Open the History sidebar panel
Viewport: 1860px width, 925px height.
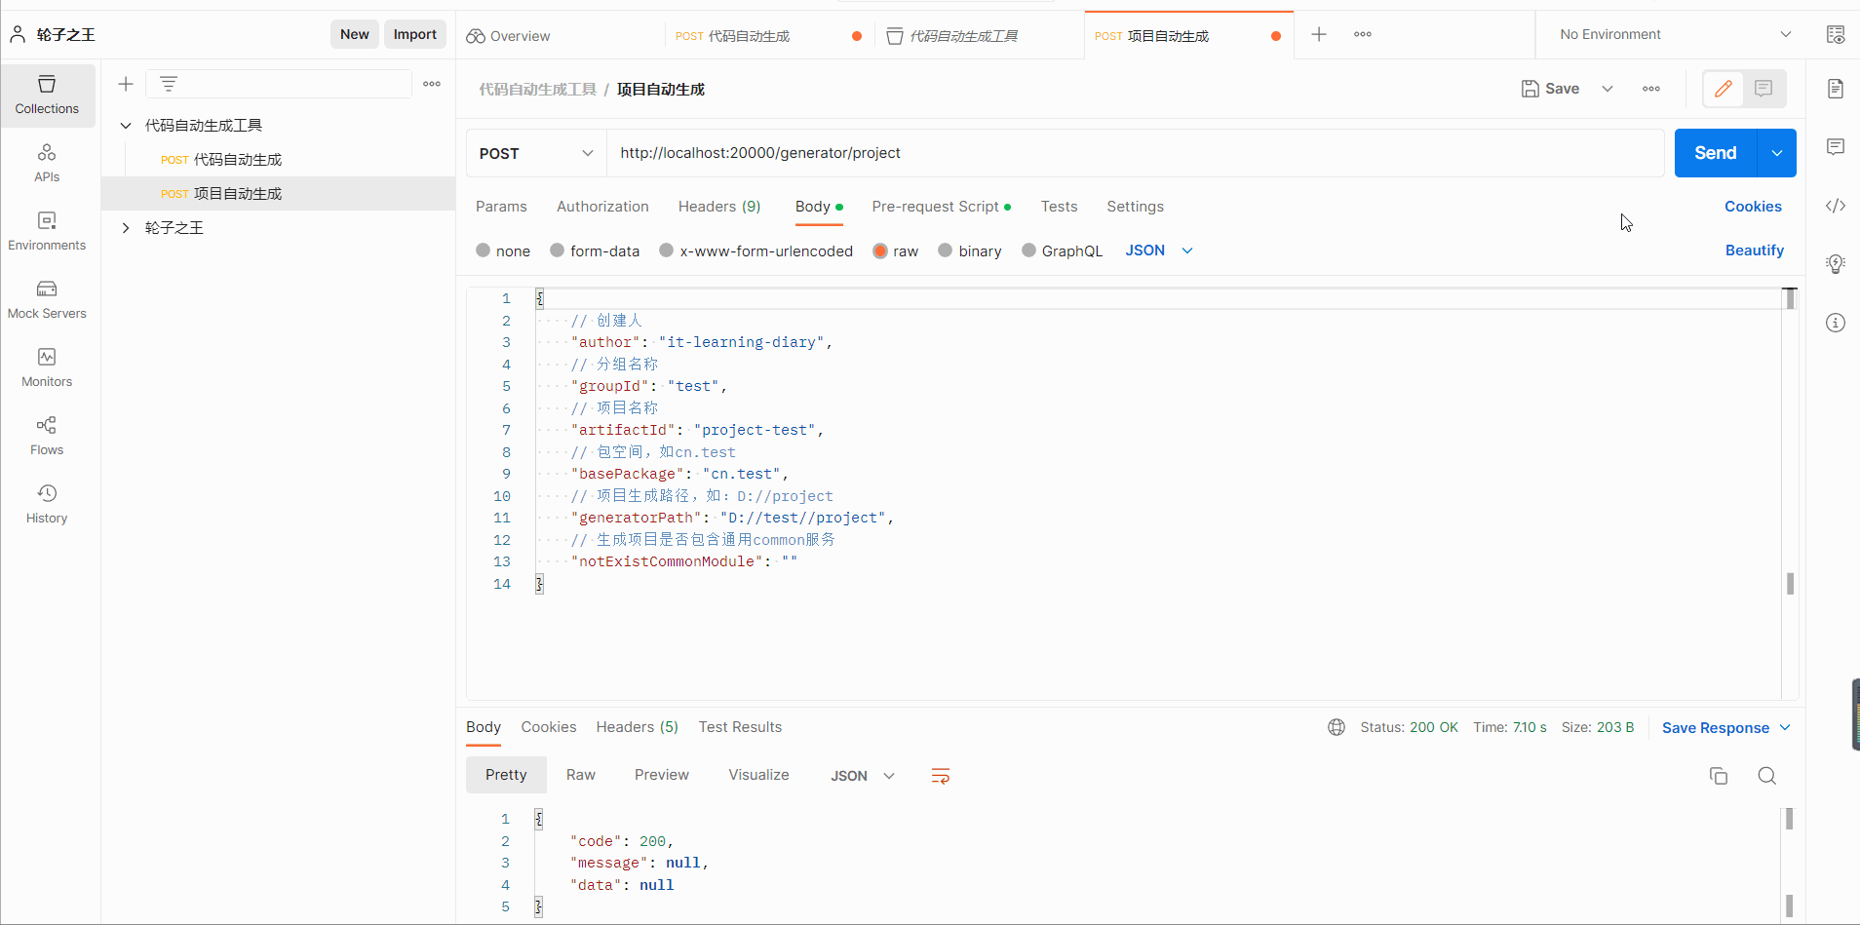point(47,505)
